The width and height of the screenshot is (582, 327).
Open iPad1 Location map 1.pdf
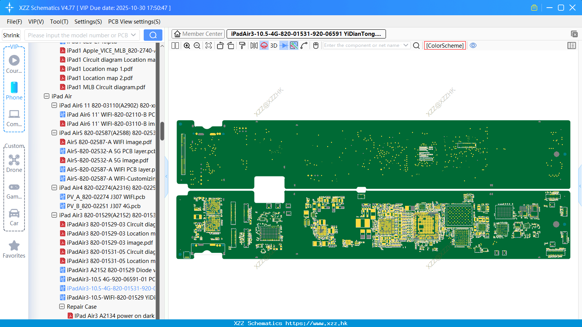pos(100,69)
